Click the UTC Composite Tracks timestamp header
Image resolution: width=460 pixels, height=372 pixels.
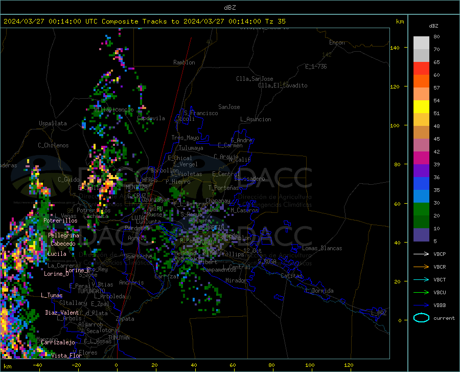[144, 21]
